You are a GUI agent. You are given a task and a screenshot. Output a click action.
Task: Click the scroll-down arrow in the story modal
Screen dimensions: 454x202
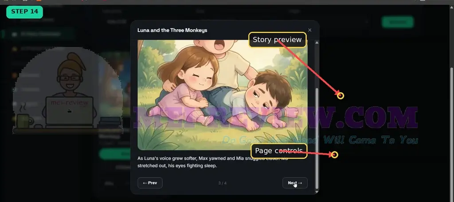[317, 191]
